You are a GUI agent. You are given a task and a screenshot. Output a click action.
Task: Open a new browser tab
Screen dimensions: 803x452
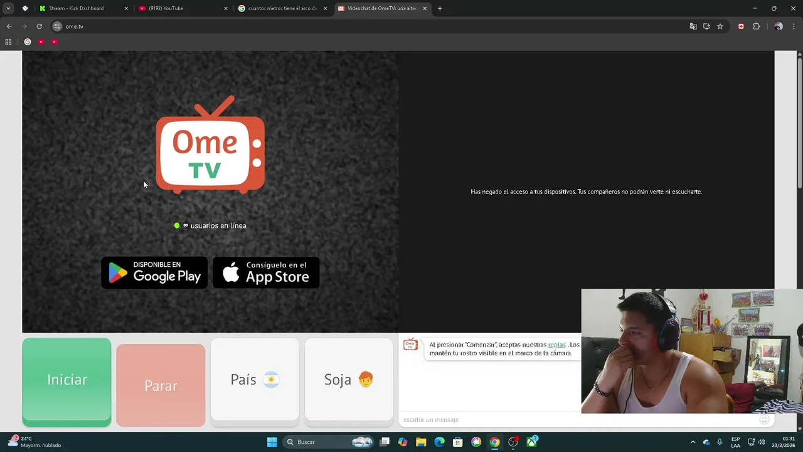tap(440, 8)
